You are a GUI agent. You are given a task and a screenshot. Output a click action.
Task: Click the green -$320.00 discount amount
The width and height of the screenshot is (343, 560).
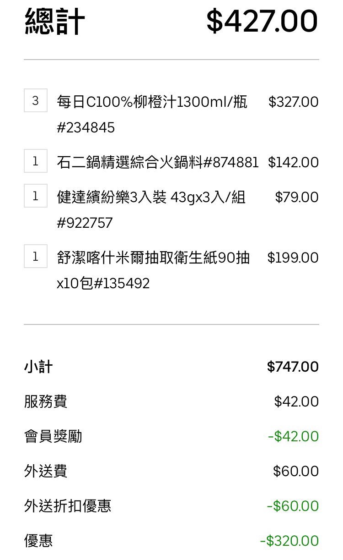(289, 541)
